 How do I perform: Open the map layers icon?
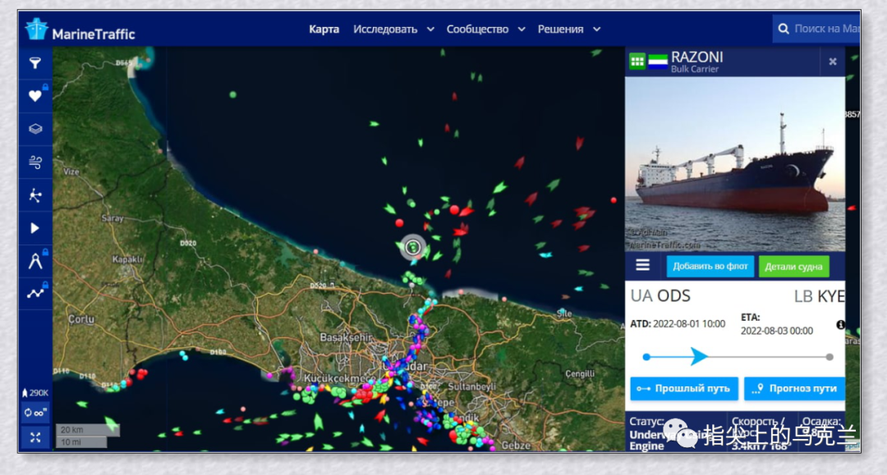[x=35, y=129]
